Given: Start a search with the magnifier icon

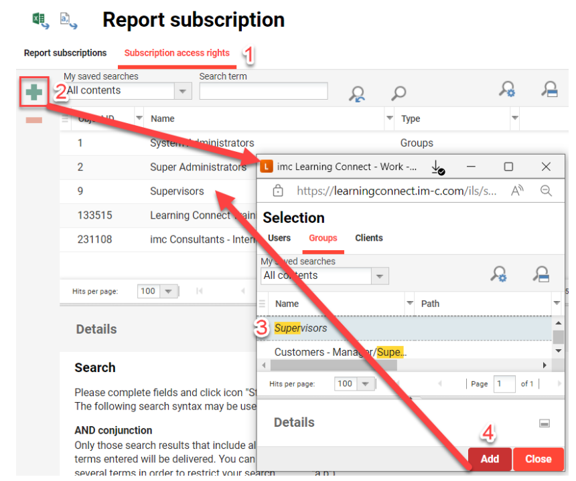Looking at the screenshot, I should coord(398,92).
